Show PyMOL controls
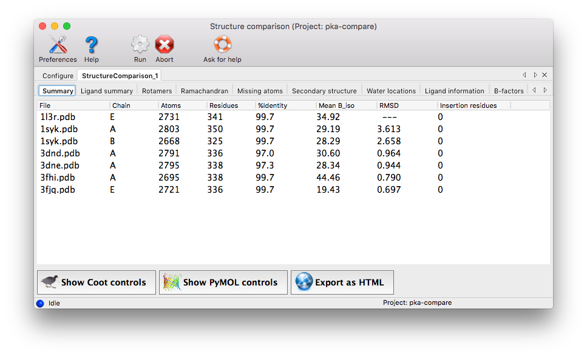This screenshot has height=357, width=587. tap(223, 282)
